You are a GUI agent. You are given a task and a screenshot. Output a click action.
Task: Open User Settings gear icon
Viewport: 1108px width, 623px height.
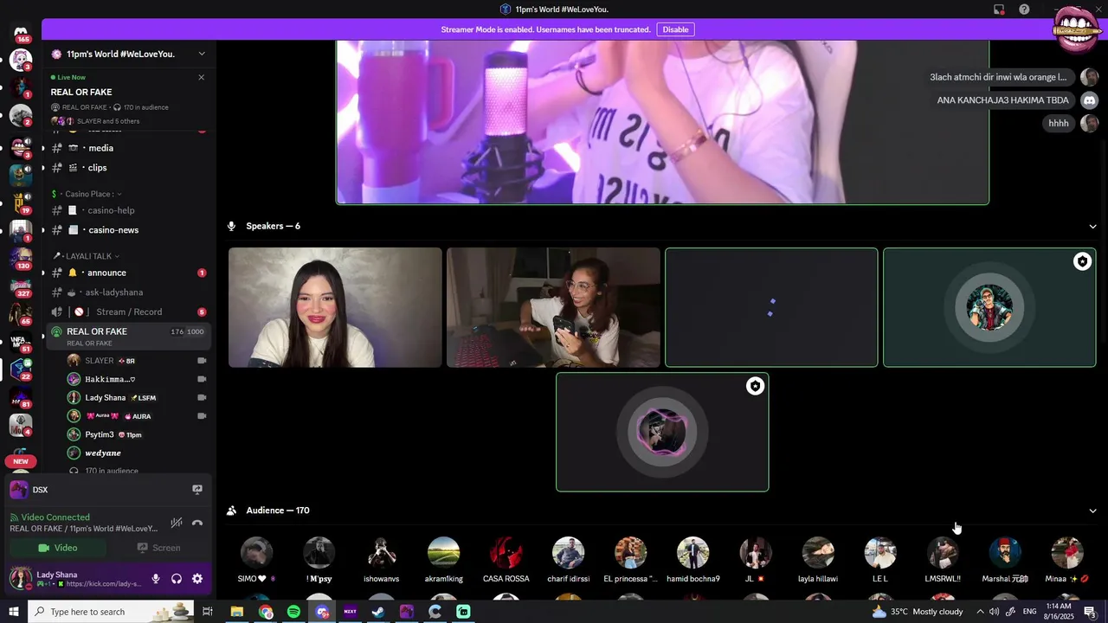click(x=197, y=579)
